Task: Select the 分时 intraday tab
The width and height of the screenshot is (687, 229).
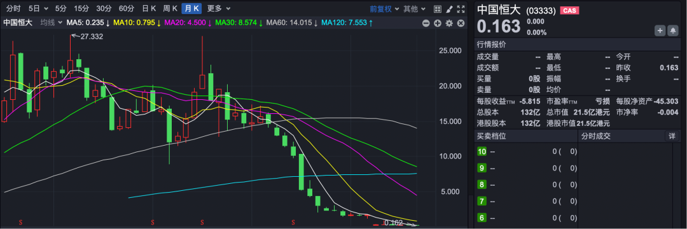Action: point(13,8)
